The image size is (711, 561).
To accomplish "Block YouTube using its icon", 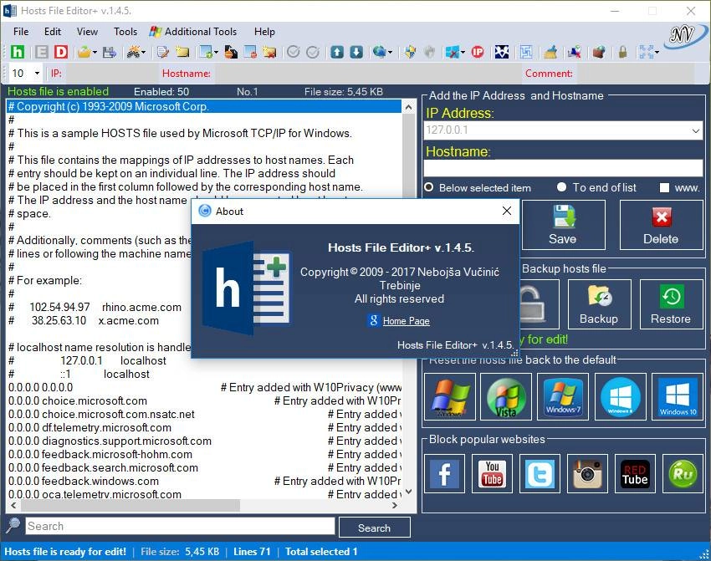I will [x=492, y=473].
